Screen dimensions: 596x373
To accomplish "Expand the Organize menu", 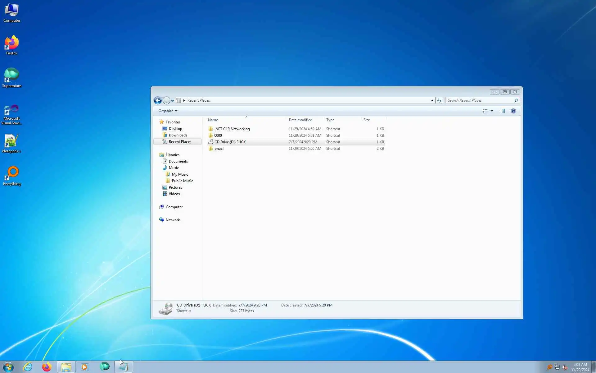I will point(168,111).
